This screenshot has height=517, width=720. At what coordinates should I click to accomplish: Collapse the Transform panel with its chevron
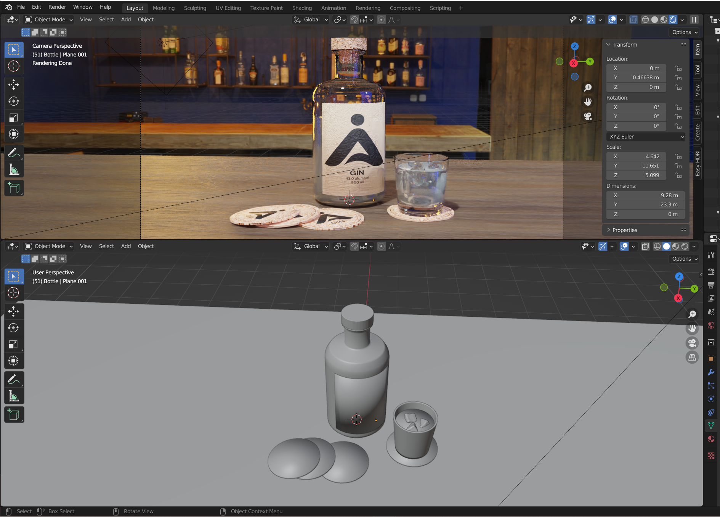pos(608,45)
